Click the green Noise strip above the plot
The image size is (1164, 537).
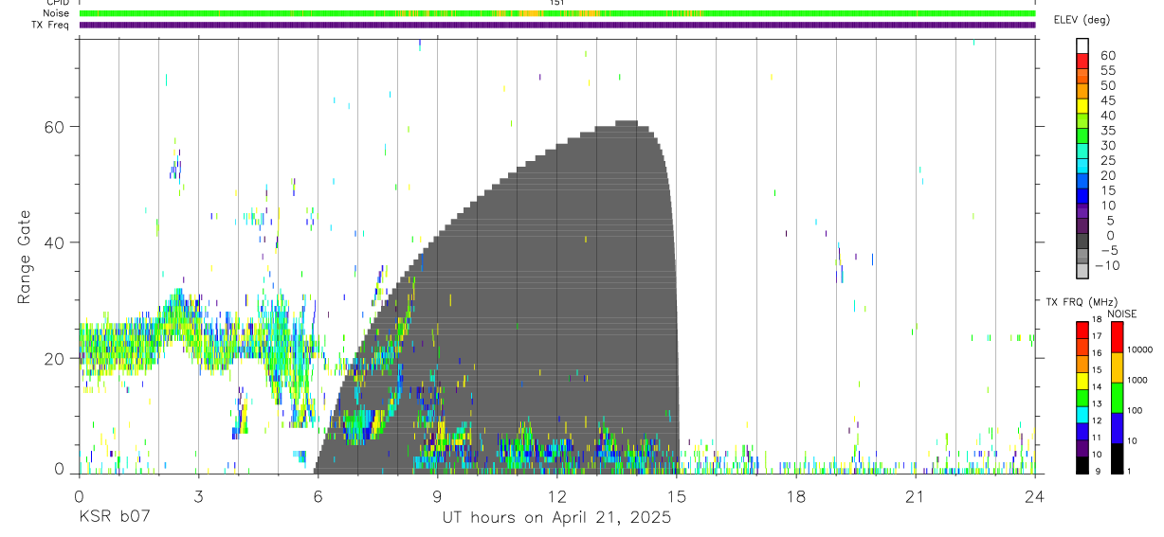(557, 13)
